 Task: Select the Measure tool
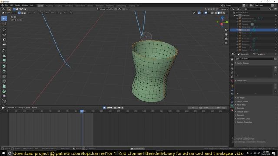(4, 55)
